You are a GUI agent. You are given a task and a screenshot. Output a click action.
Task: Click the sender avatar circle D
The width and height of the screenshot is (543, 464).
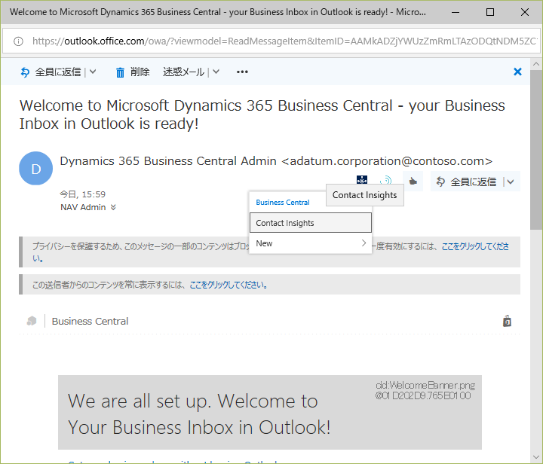click(36, 169)
